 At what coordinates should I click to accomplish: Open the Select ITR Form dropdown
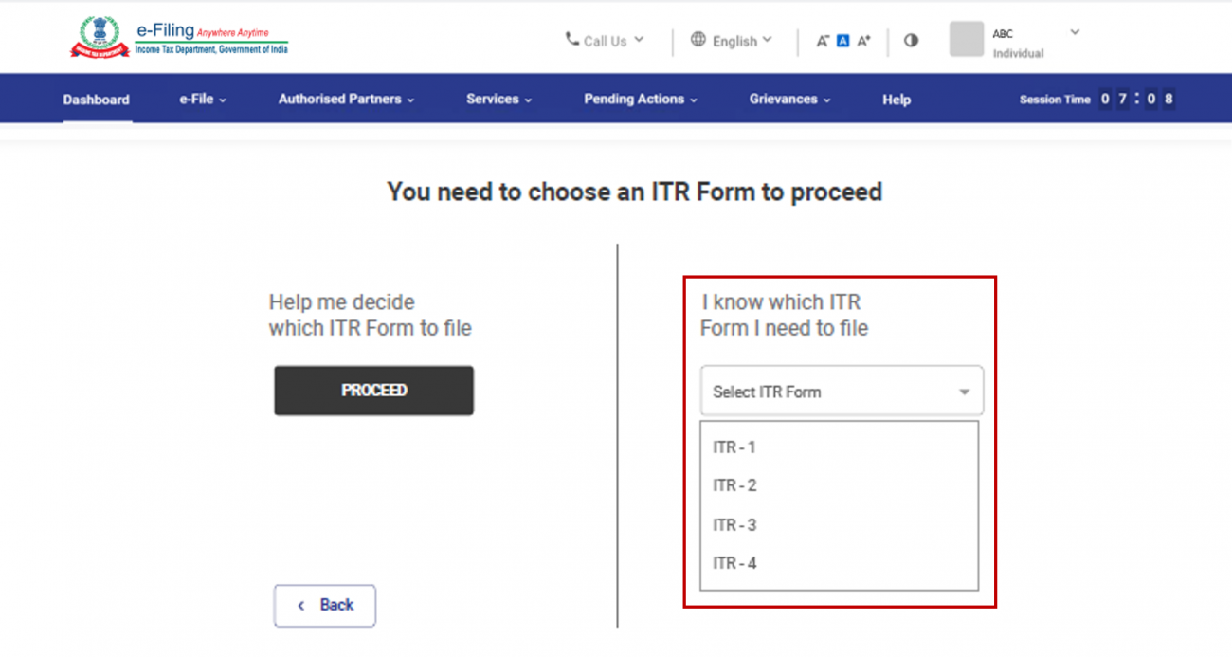[x=841, y=390]
